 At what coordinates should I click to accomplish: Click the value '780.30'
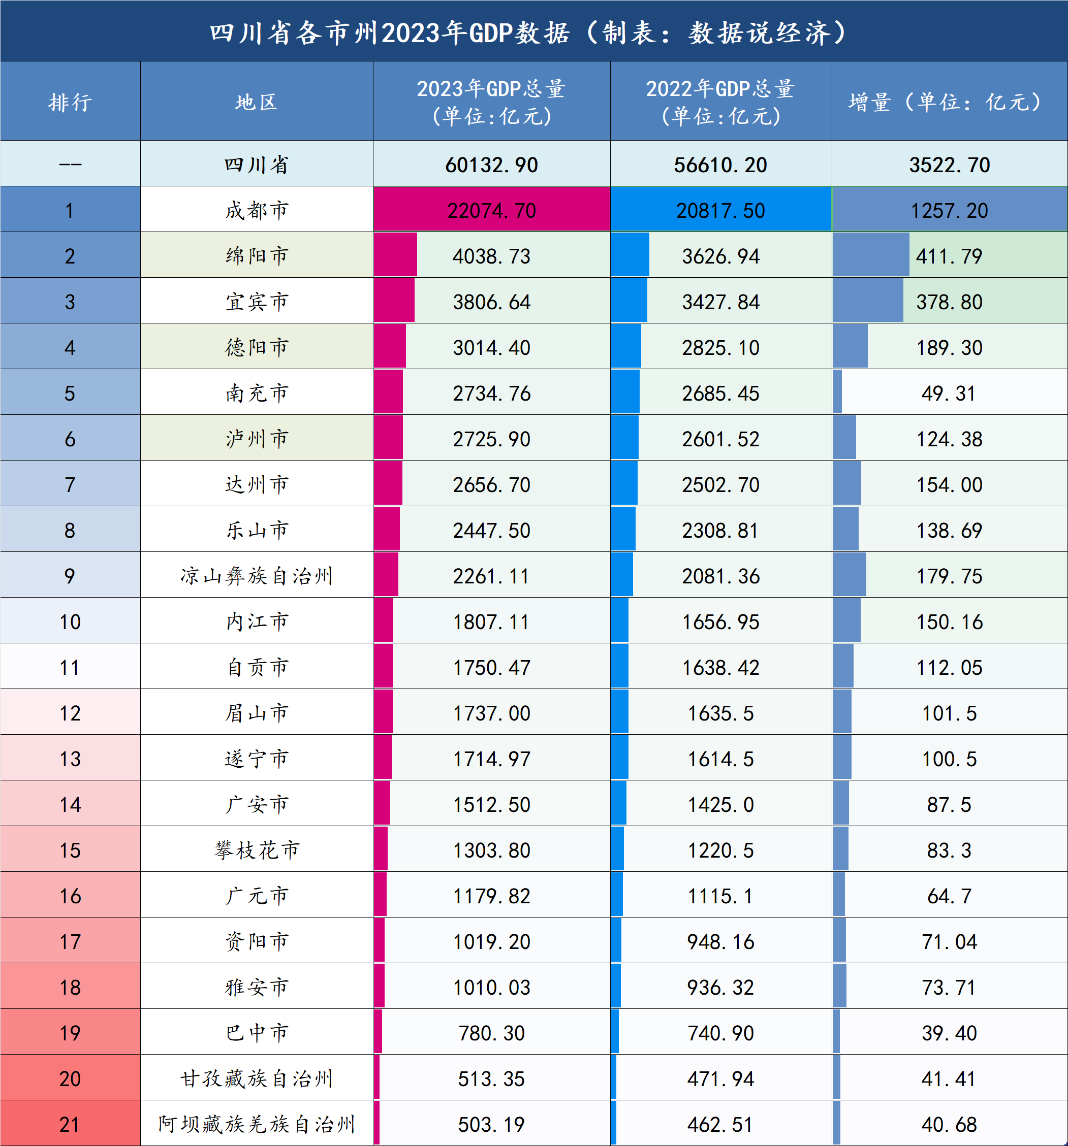(491, 1033)
